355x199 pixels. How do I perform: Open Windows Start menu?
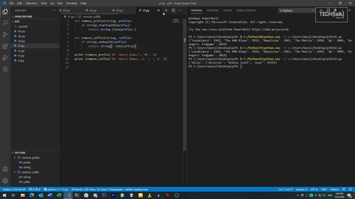tap(4, 195)
